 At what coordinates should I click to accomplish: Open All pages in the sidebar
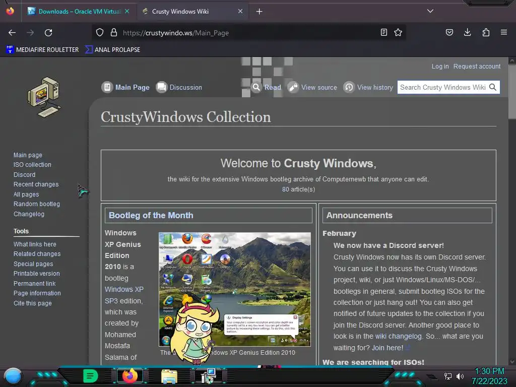pyautogui.click(x=26, y=194)
